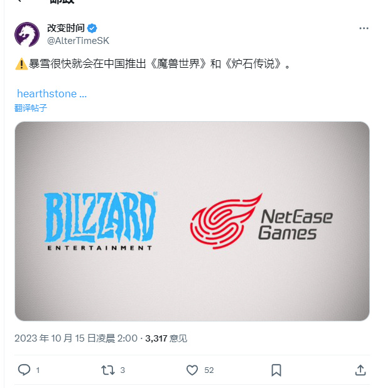380x388 pixels.
Task: Click the post timestamp 2023年10月15日
Action: click(76, 338)
